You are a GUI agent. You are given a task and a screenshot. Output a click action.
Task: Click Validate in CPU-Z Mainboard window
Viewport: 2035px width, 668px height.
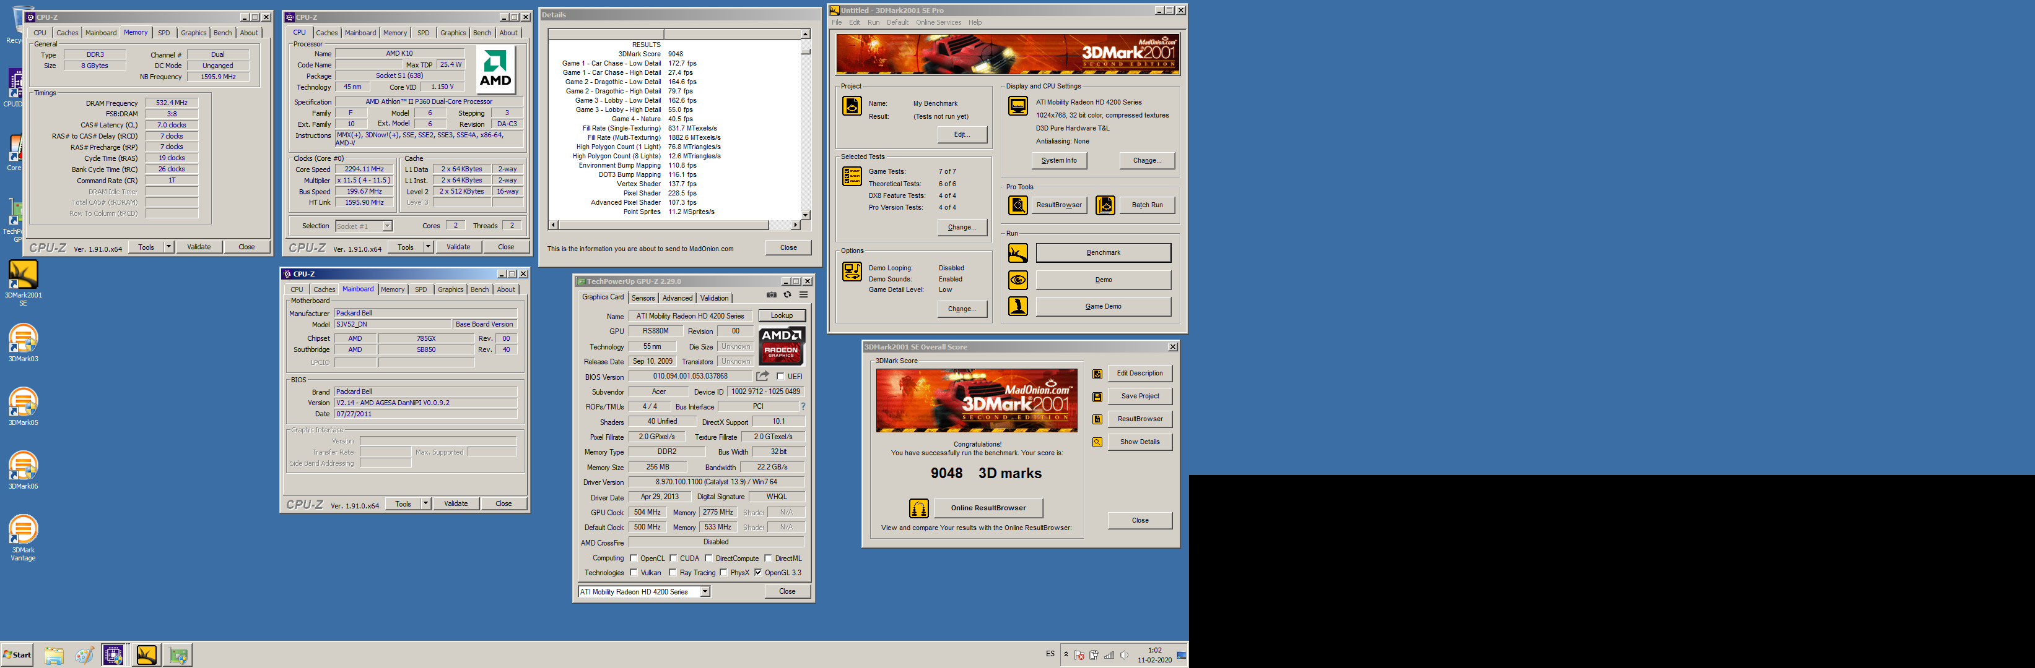(455, 503)
